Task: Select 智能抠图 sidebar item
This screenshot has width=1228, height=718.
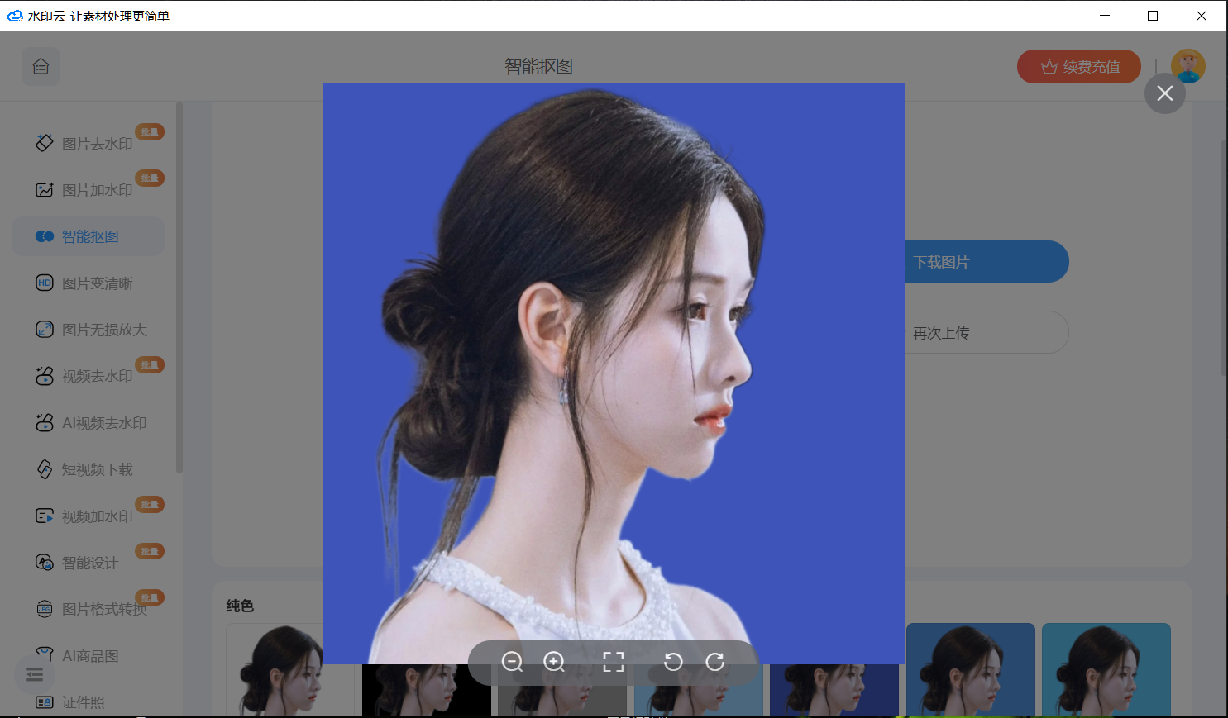Action: click(x=89, y=237)
